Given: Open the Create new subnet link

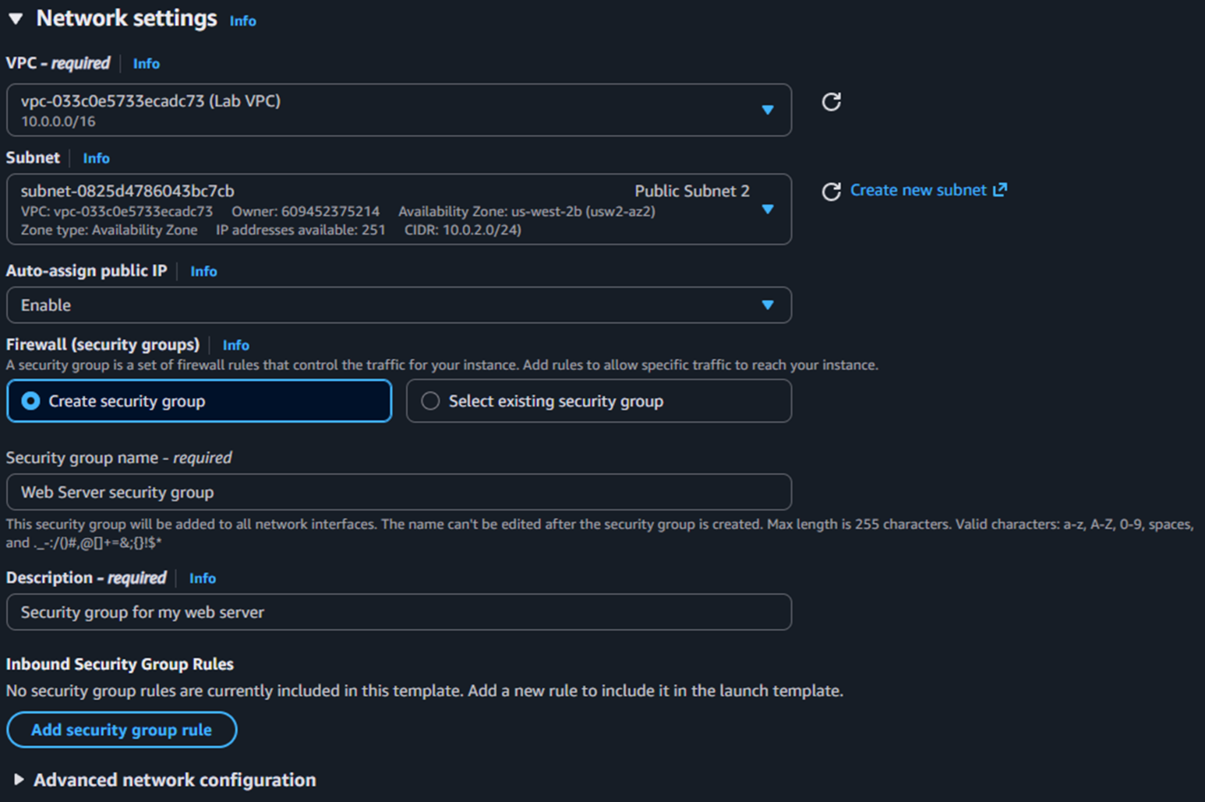Looking at the screenshot, I should click(917, 189).
